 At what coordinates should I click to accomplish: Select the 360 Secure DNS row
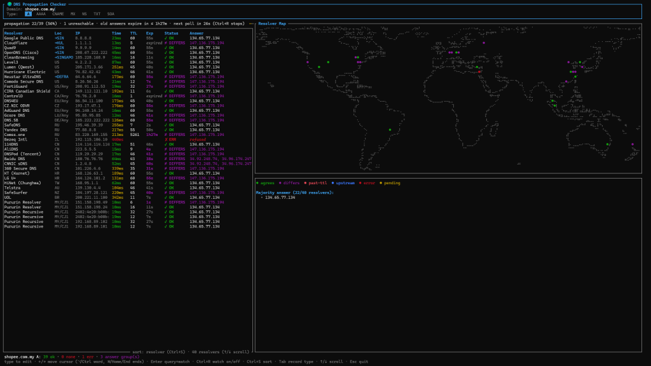tap(128, 169)
